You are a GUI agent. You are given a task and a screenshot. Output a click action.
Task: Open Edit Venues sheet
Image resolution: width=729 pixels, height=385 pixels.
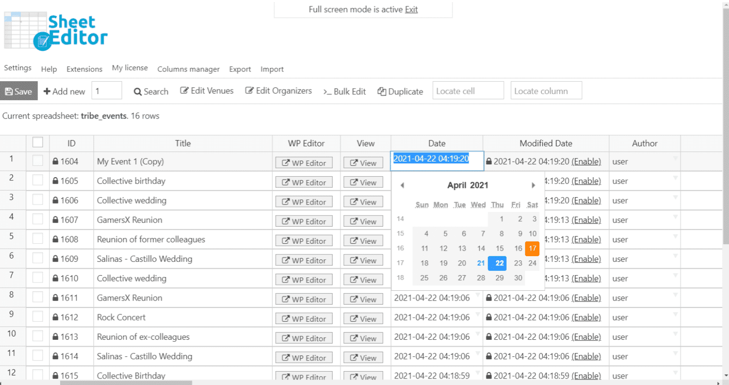[x=207, y=91]
